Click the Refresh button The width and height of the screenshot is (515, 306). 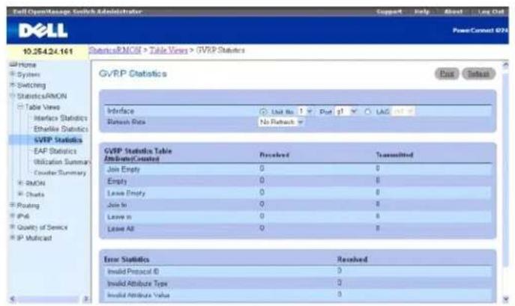click(478, 74)
